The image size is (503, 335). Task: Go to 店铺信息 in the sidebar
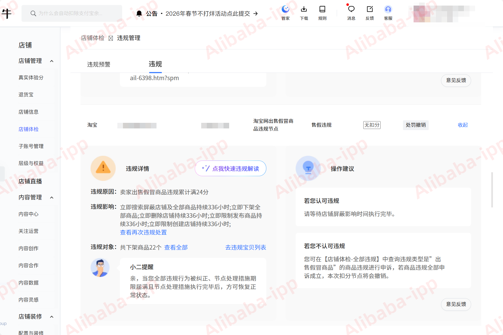(29, 112)
